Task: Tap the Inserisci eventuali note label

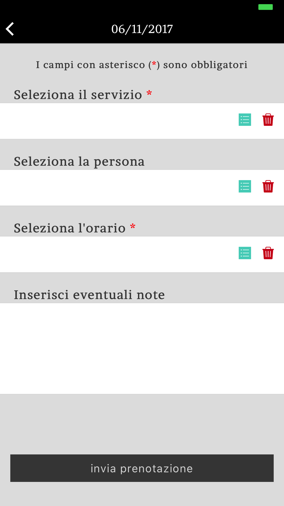Action: [x=89, y=295]
